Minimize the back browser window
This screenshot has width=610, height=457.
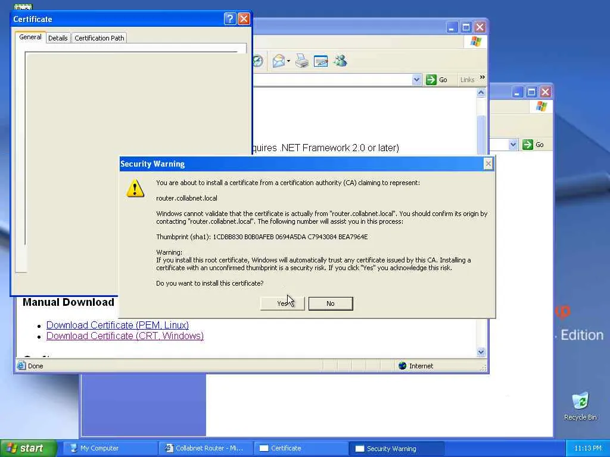[517, 92]
